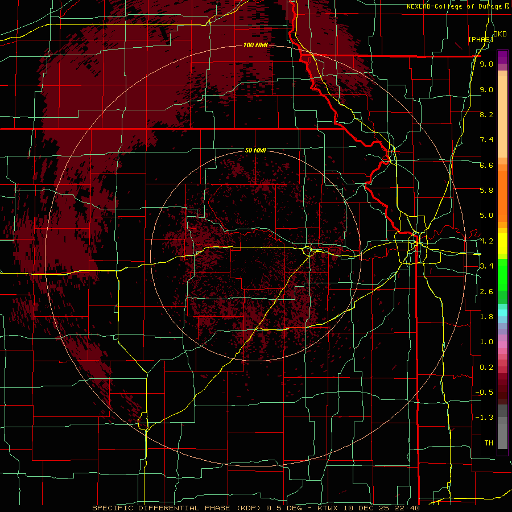Click the 2.6 scale label
The width and height of the screenshot is (512, 512).
tap(486, 292)
